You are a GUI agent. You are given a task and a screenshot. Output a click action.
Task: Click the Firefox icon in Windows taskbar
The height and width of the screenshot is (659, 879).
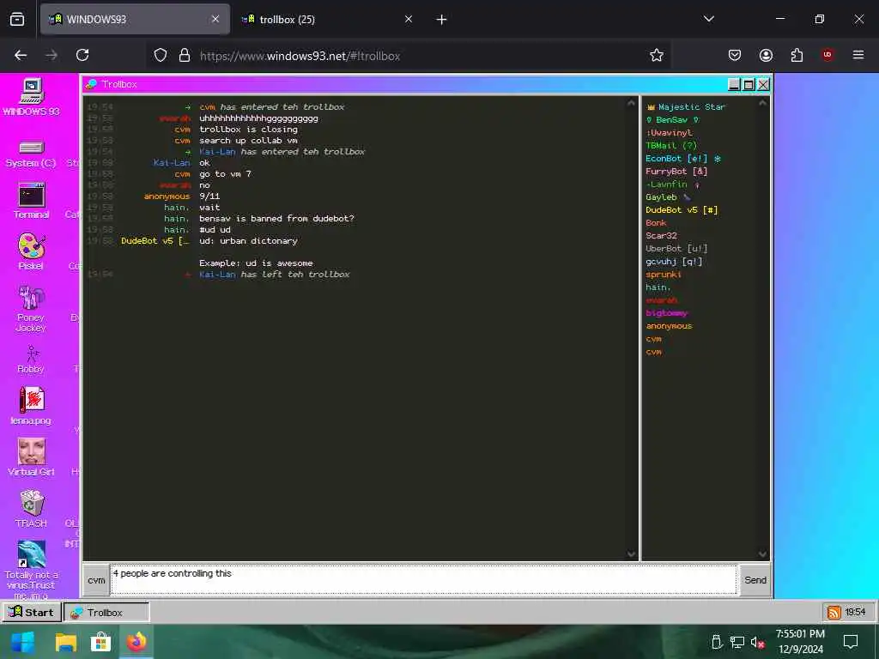tap(136, 642)
